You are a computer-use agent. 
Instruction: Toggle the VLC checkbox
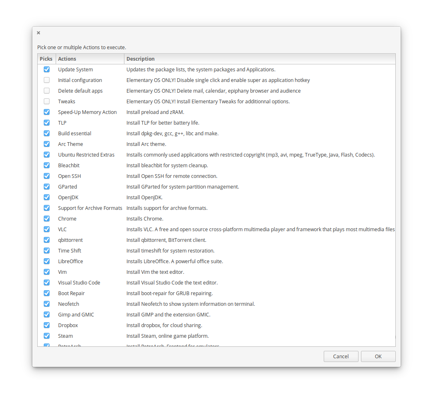click(x=47, y=229)
